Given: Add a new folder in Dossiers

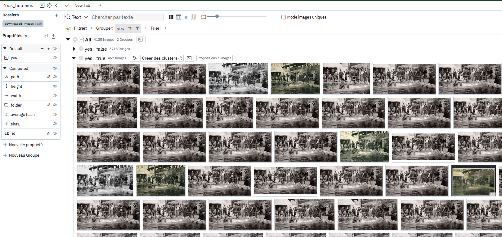Looking at the screenshot, I should pyautogui.click(x=56, y=15).
